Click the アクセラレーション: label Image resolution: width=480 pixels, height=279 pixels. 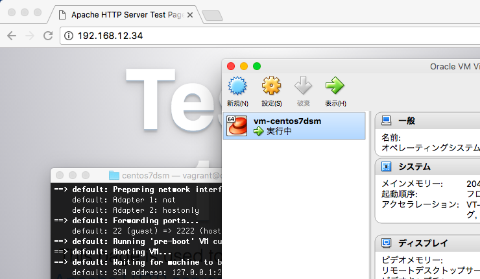point(420,204)
